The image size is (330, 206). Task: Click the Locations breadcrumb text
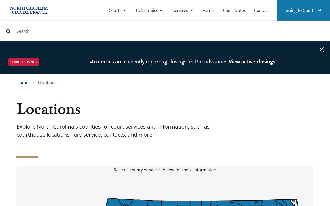47,82
